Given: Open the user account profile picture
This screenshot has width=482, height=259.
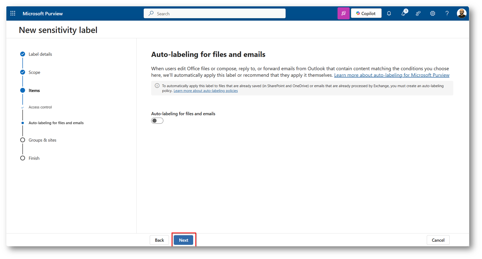Looking at the screenshot, I should pyautogui.click(x=461, y=13).
